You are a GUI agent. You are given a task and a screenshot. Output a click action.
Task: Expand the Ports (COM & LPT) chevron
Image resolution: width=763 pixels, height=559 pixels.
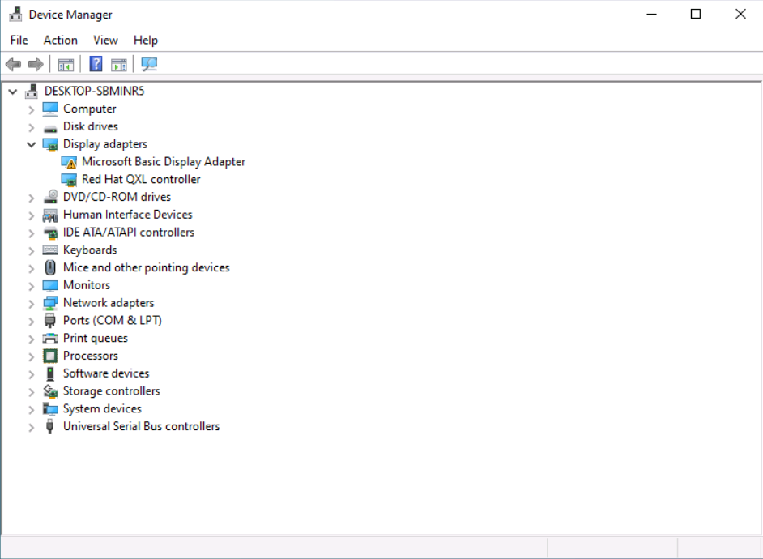coord(31,322)
